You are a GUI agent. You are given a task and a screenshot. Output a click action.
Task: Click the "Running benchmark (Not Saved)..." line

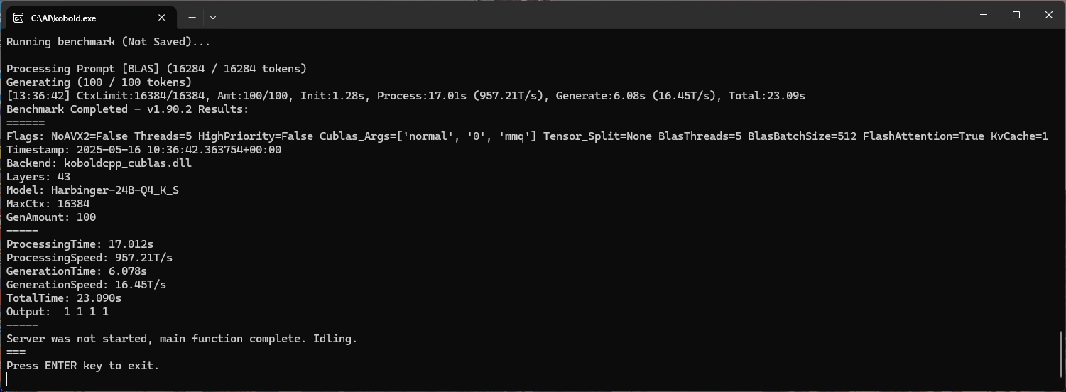[109, 42]
